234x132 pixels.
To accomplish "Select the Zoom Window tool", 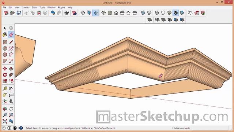I will 11,115.
